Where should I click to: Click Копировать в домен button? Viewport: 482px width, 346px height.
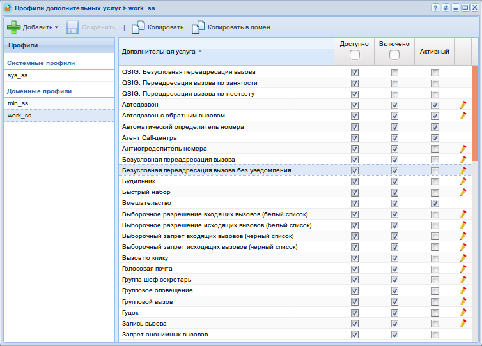pos(231,27)
